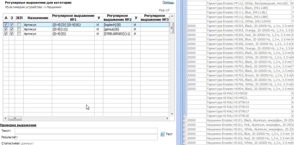This screenshot has height=145, width=294.
Task: Select row Наушники Enzatec HS101, Pink
Action: [249, 124]
